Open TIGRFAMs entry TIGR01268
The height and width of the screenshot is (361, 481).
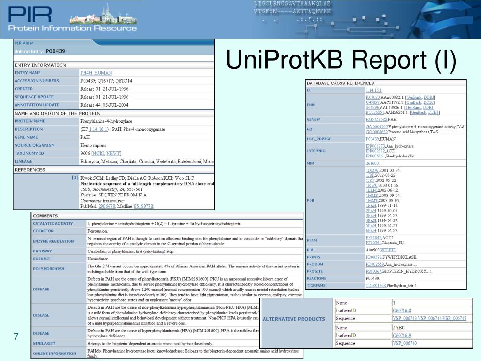point(376,285)
